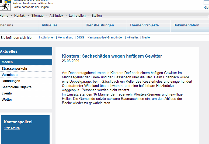Click the article headline Klosters: Sachschäden

pos(112,56)
